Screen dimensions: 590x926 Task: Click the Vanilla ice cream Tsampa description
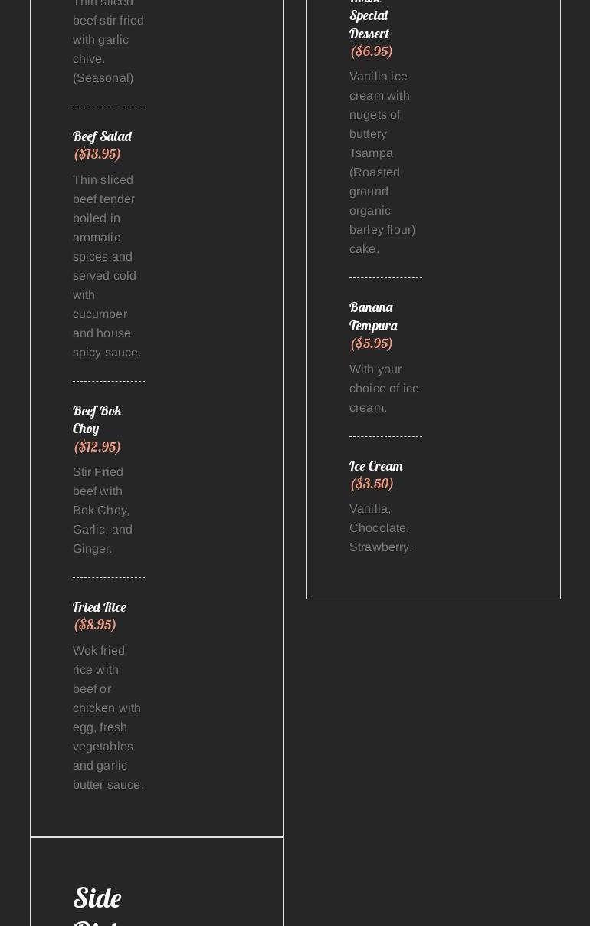coord(382,163)
